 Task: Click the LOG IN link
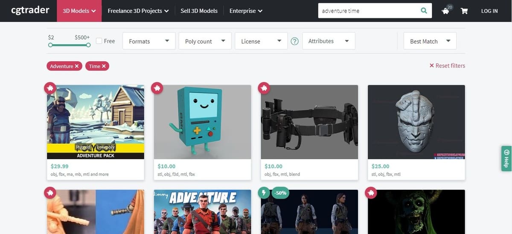(x=489, y=11)
